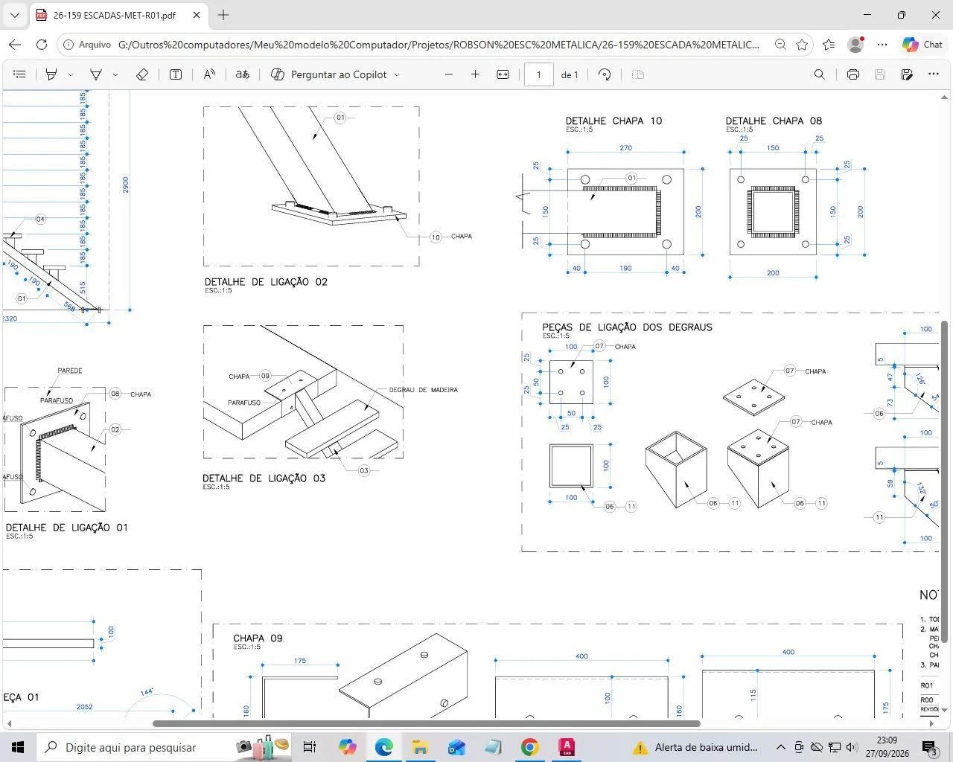The width and height of the screenshot is (953, 762).
Task: Zoom out the PDF page
Action: (x=449, y=74)
